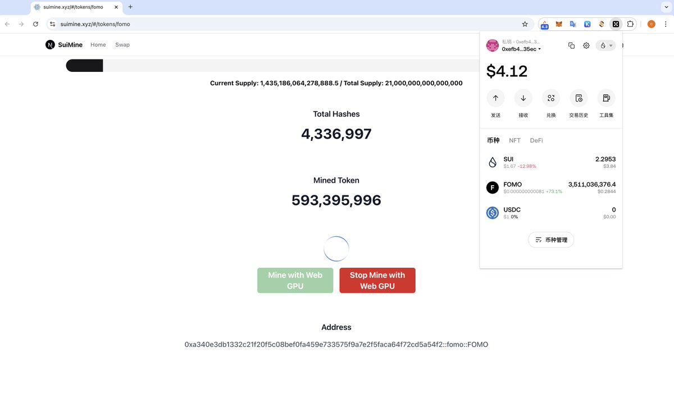Viewport: 674px width, 417px height.
Task: Click the 593,395,996 mined token value
Action: click(336, 200)
